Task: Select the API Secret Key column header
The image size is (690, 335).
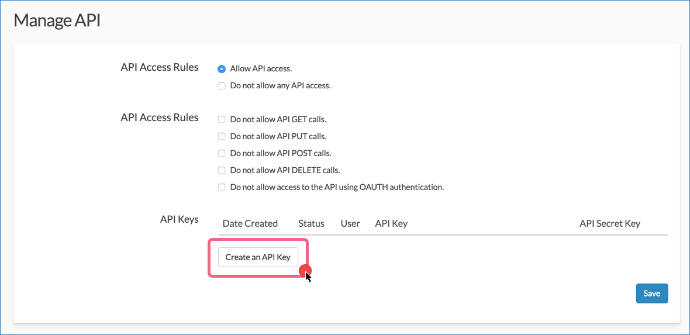Action: click(x=610, y=224)
